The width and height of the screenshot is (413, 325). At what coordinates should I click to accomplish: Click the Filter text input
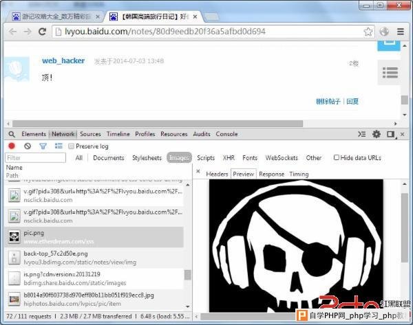pos(35,158)
